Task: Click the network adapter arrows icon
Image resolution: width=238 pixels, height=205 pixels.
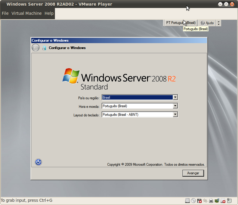Action: (205, 201)
